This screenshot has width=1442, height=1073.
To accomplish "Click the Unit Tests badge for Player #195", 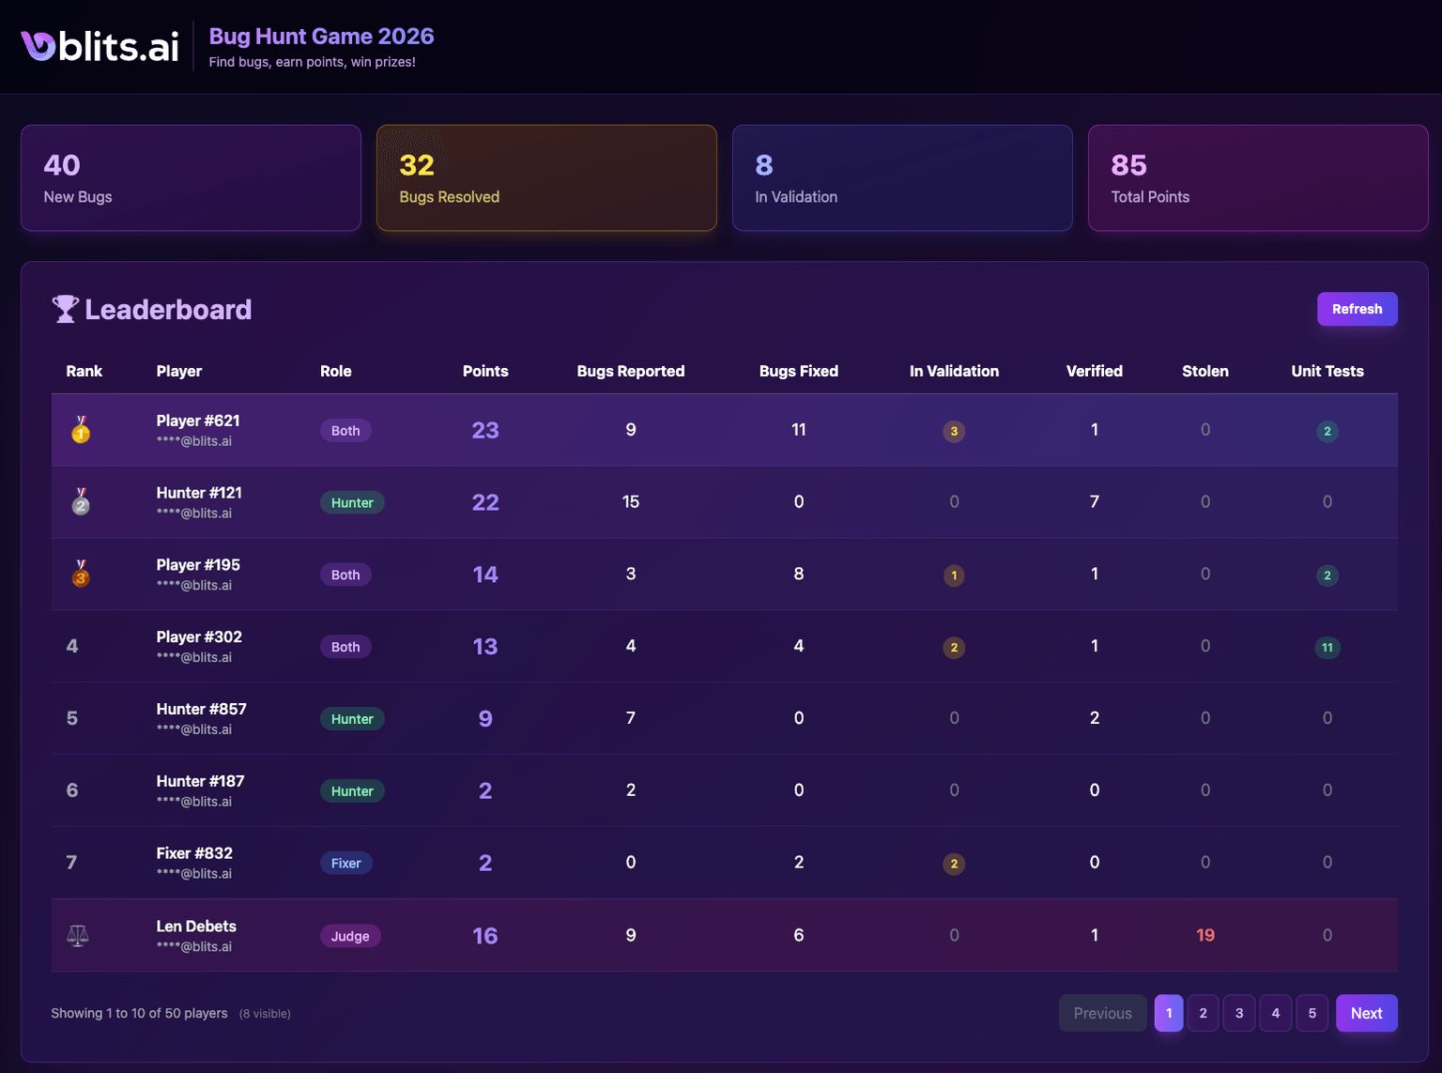I will [1327, 575].
